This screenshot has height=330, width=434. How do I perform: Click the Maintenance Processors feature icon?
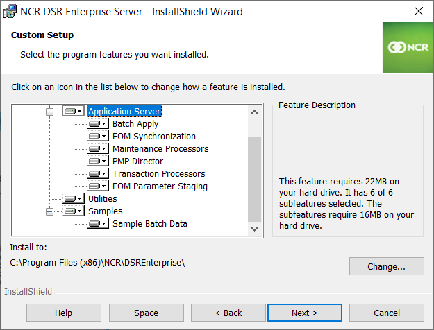pos(98,149)
